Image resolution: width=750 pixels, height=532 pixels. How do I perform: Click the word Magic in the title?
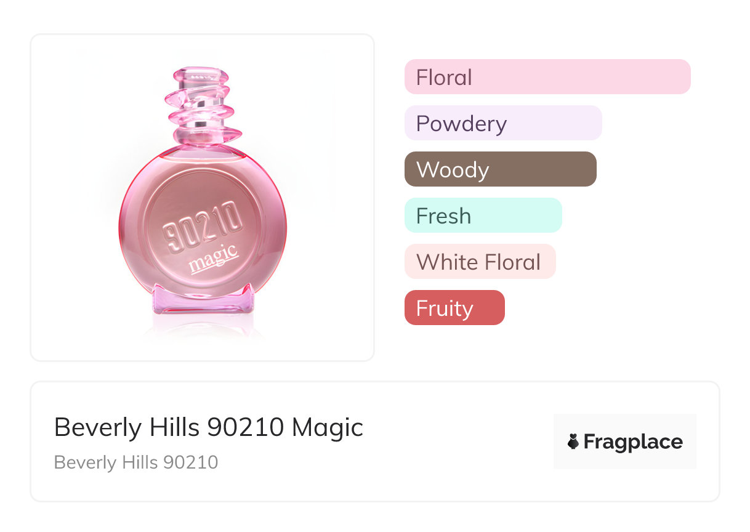(x=328, y=427)
